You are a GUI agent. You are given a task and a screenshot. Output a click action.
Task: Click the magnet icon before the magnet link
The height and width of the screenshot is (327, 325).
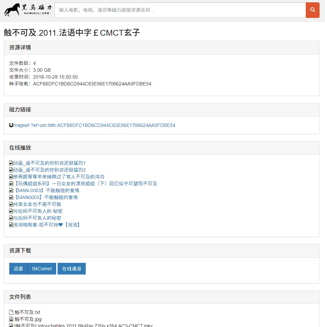[x=11, y=125]
